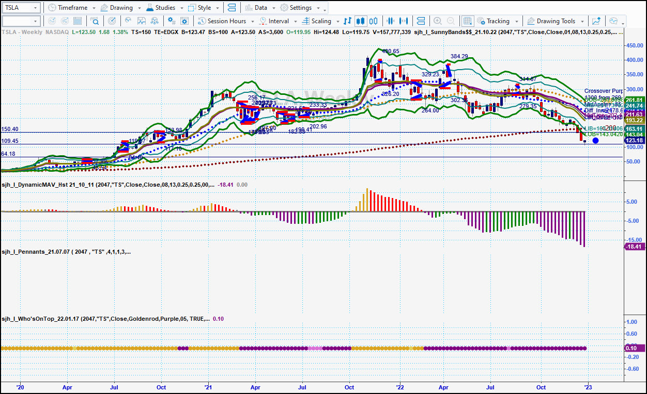Click the Interval button

click(x=274, y=21)
